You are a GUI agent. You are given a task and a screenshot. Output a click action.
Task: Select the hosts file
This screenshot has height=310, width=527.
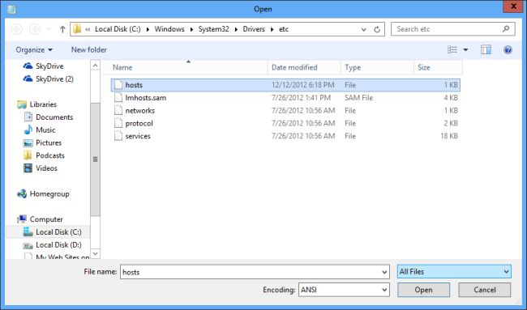(285, 85)
